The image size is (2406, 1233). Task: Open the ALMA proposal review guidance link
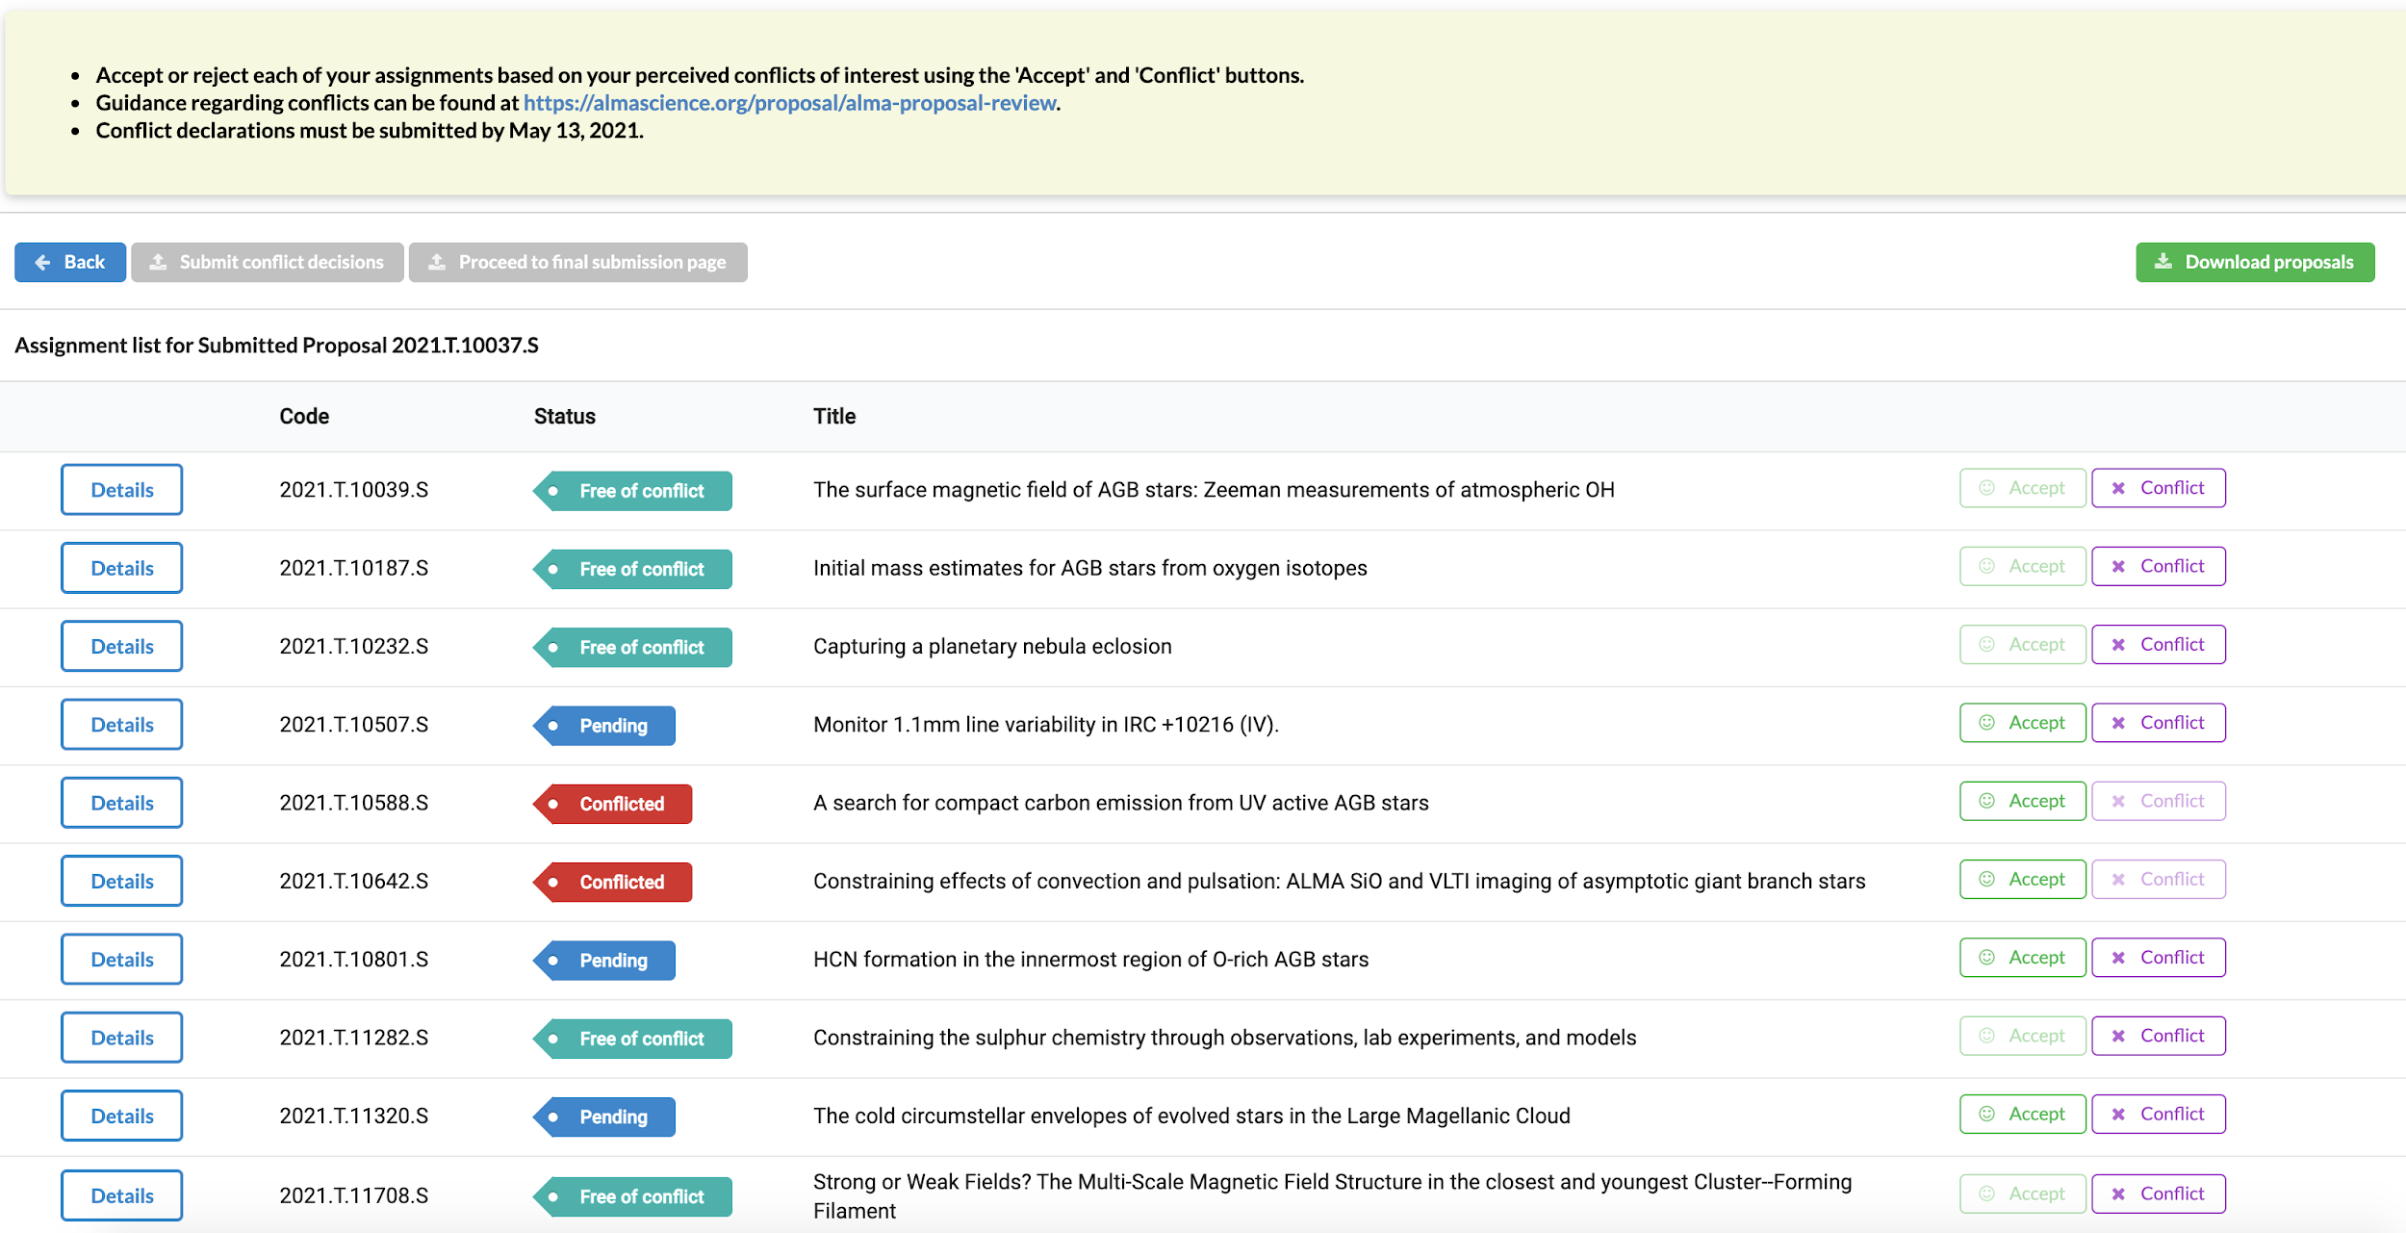coord(789,103)
